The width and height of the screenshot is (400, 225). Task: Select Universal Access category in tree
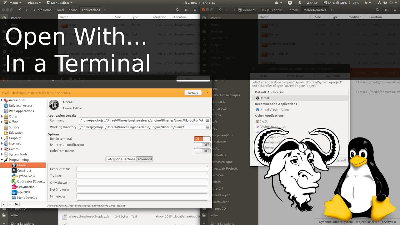click(x=18, y=106)
